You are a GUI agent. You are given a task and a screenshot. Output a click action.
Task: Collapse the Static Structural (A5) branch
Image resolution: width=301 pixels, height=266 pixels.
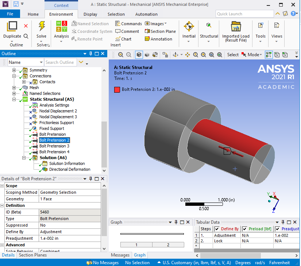[x=14, y=99]
